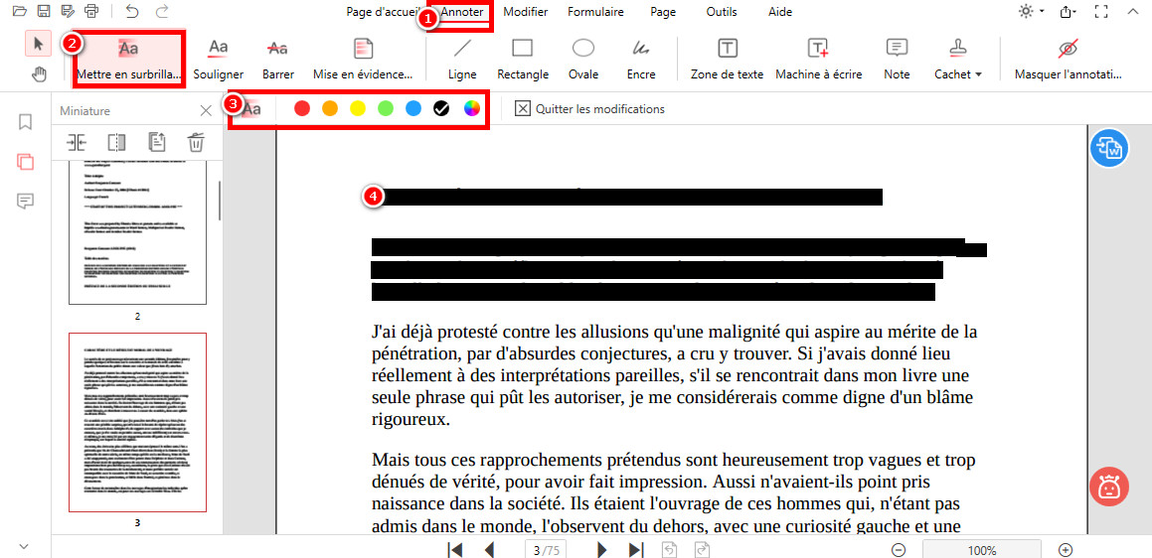
Task: Enter full screen mode
Action: click(x=1100, y=12)
